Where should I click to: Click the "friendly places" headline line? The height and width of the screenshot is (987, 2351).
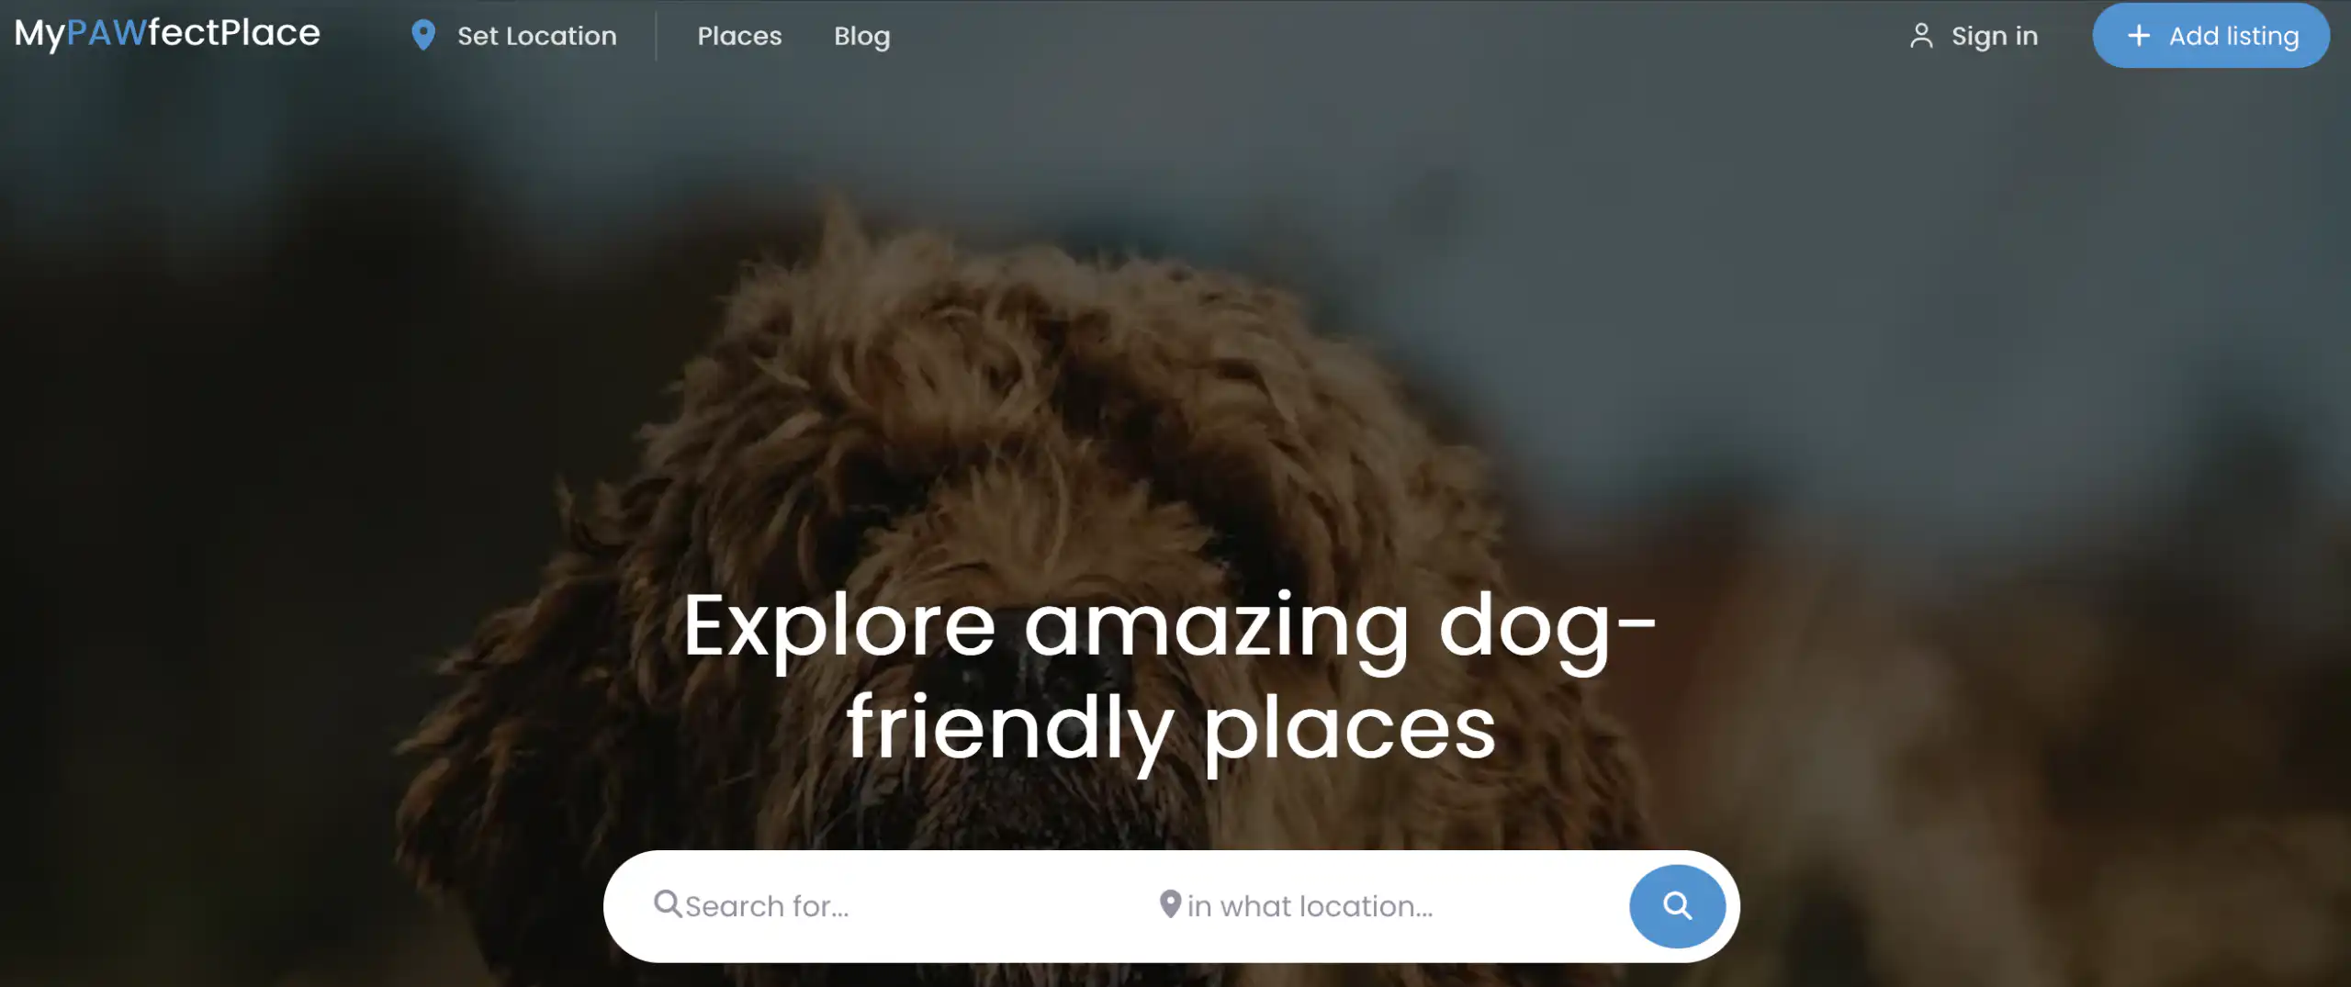click(1171, 729)
